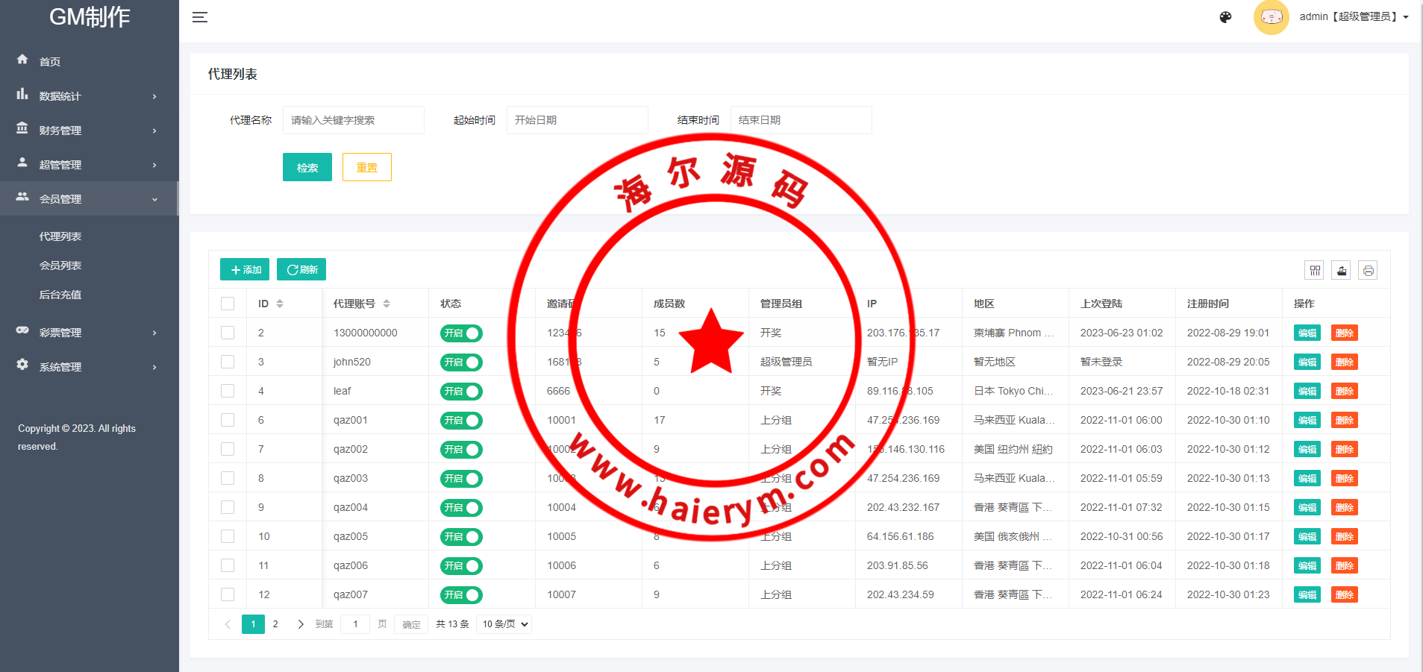Open the 10 条/页 page size dropdown
Image resolution: width=1423 pixels, height=672 pixels.
tap(505, 624)
